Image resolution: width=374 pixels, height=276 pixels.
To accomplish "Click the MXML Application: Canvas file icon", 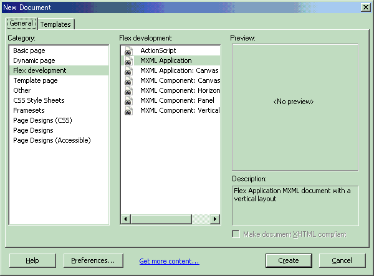I will coord(128,71).
